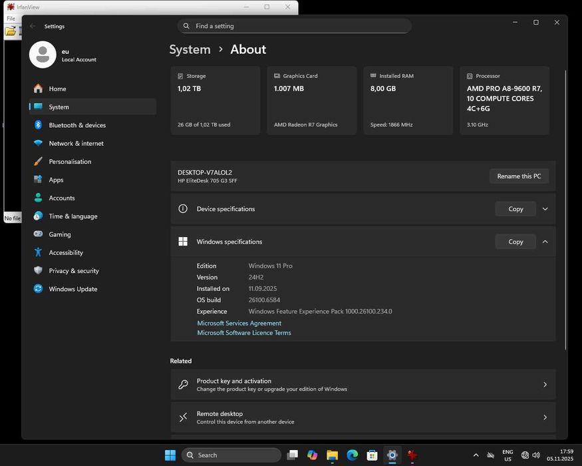Click the Windows specifications logo icon
This screenshot has height=466, width=582.
click(x=183, y=242)
